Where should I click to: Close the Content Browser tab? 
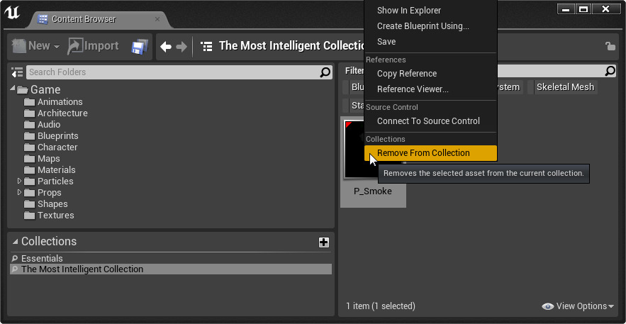pyautogui.click(x=157, y=19)
